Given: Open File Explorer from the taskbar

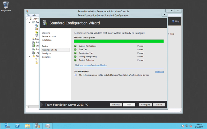Looking at the screenshot, I should [27, 126].
